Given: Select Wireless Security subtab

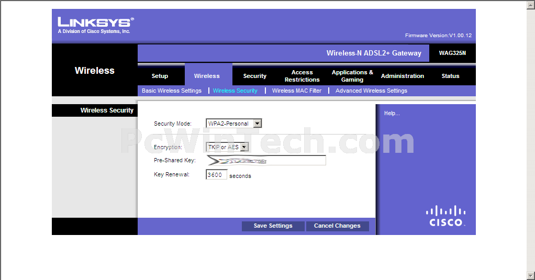Looking at the screenshot, I should pyautogui.click(x=235, y=91).
